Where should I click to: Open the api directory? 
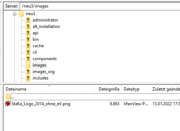(x=35, y=33)
